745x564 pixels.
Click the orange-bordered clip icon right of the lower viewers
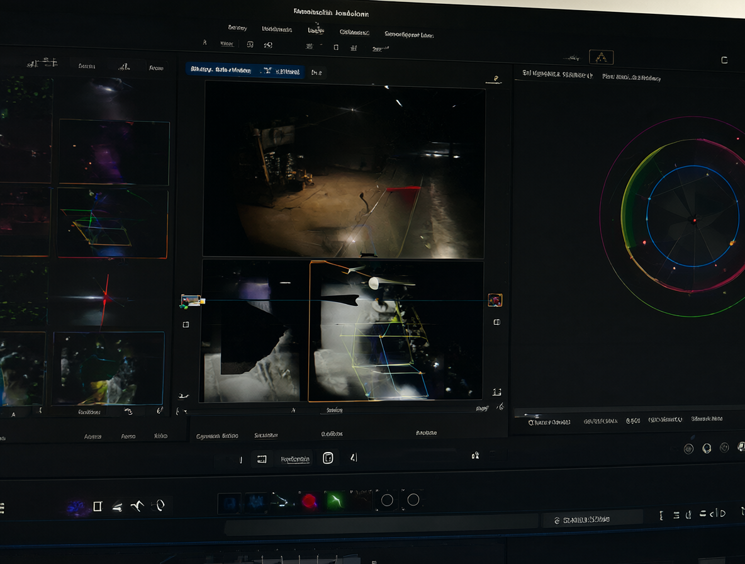[495, 300]
